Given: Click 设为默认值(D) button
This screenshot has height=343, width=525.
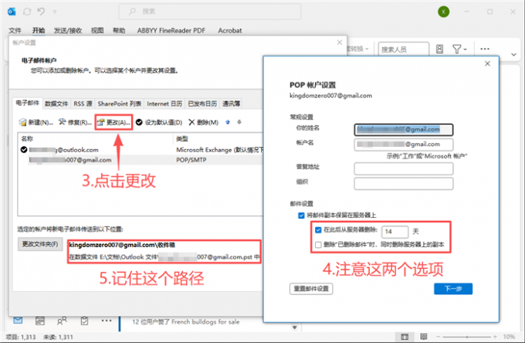Looking at the screenshot, I should point(159,123).
